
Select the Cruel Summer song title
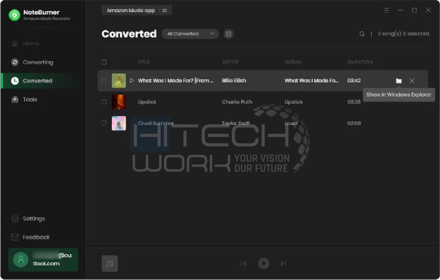click(156, 123)
